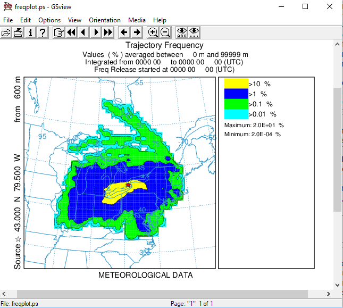Show file info with the 'i' icon
The width and height of the screenshot is (343, 308).
[30, 32]
